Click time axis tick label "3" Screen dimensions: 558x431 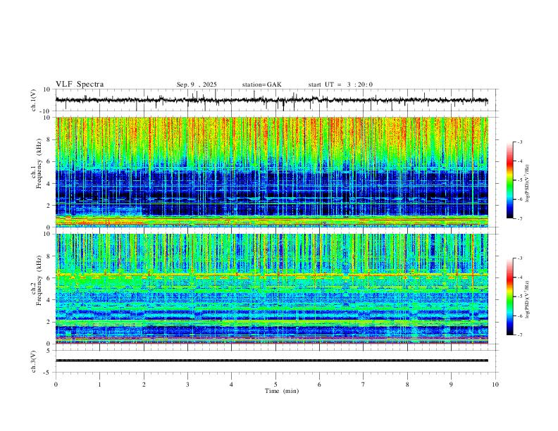(187, 385)
